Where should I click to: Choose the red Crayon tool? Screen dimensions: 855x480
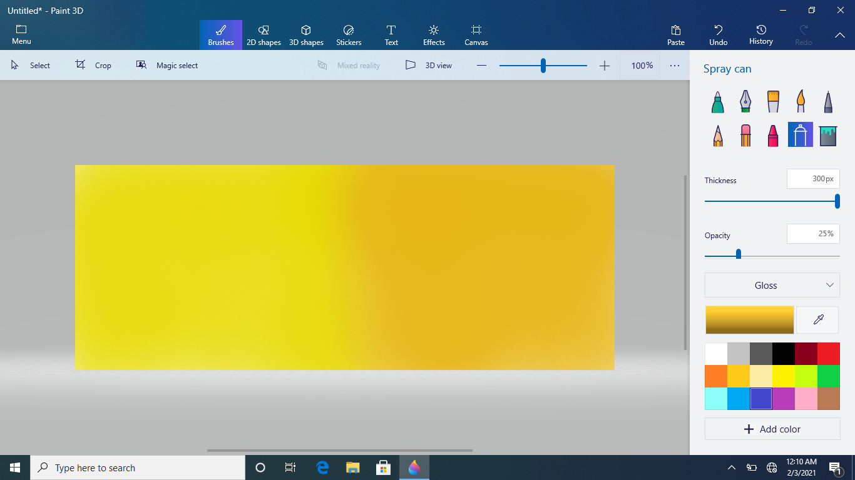pyautogui.click(x=773, y=135)
